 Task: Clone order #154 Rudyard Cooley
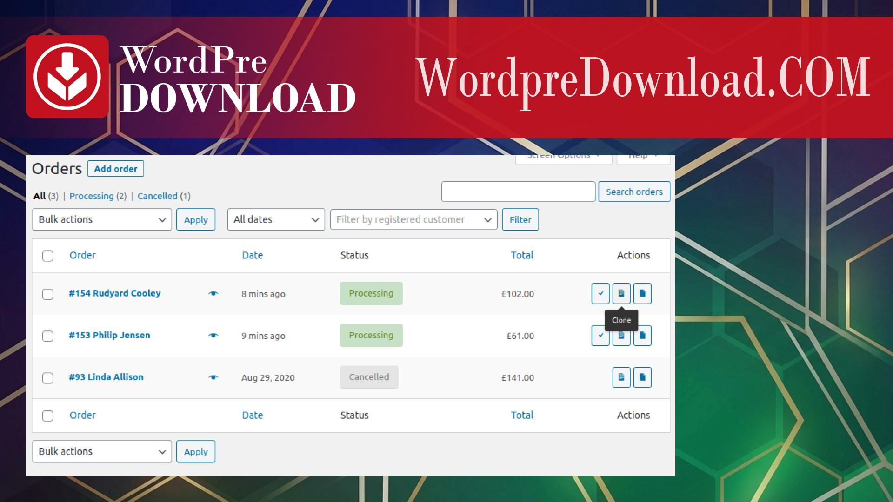tap(621, 293)
